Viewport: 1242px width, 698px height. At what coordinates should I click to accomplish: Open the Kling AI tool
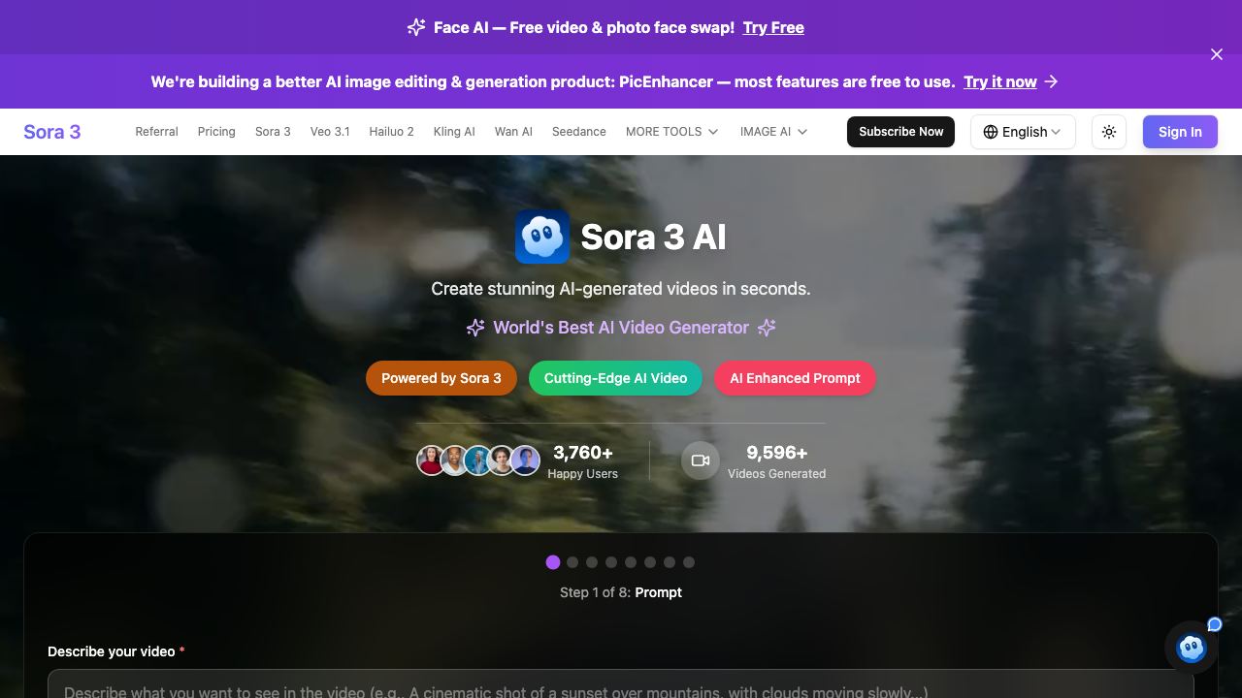[x=454, y=132]
